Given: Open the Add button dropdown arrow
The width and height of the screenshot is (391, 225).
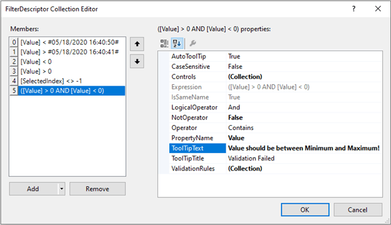Looking at the screenshot, I should tap(61, 189).
